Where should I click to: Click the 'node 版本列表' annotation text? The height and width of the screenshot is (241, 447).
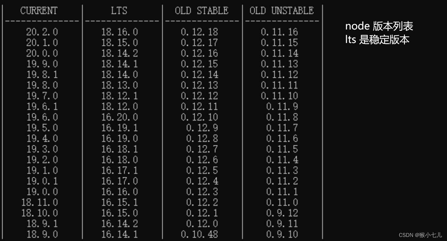(x=379, y=26)
